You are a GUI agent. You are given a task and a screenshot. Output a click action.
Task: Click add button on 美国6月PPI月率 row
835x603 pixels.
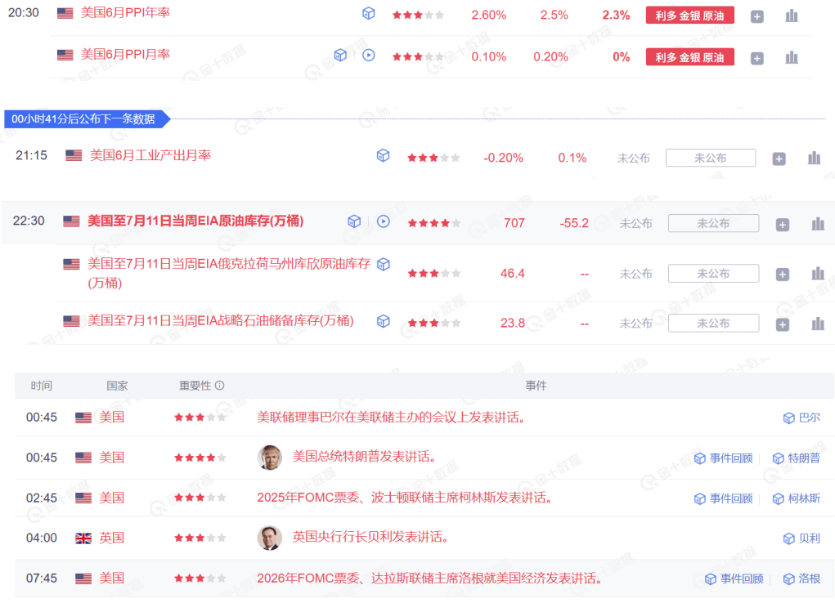pyautogui.click(x=756, y=58)
